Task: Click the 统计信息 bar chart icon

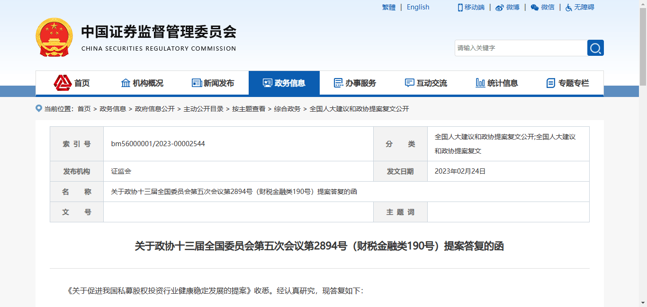Action: tap(479, 82)
